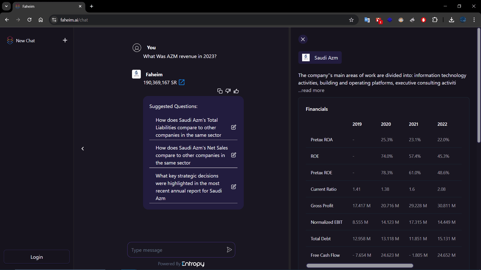Click the Pretax ROA row label
Image resolution: width=481 pixels, height=270 pixels.
point(322,140)
